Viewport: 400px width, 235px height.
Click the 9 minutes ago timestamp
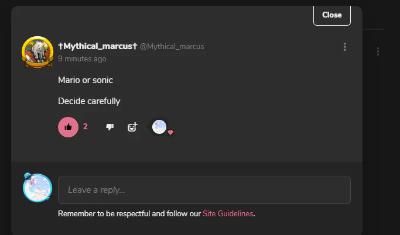point(82,59)
